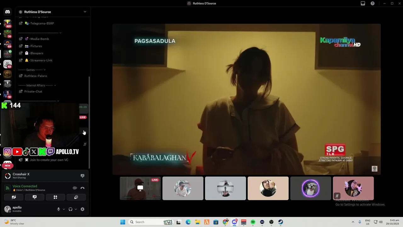Open server icon with 14 badge
This screenshot has width=403, height=227.
click(8, 33)
